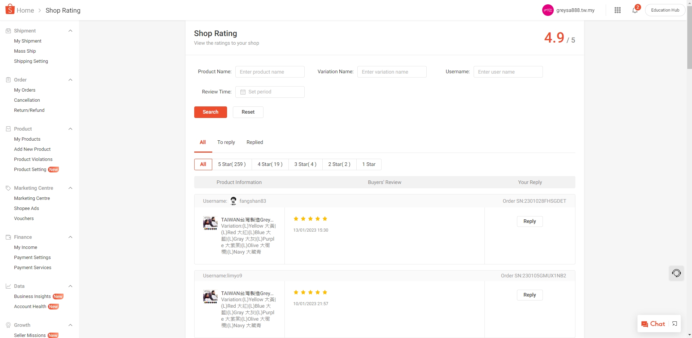Viewport: 692px width, 338px height.
Task: Click the Shopee logo icon
Action: point(10,9)
